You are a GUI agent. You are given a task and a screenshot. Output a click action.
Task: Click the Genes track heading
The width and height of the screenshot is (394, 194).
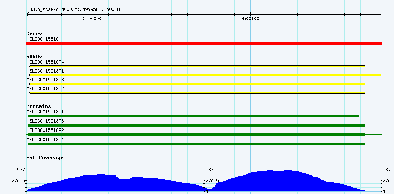[34, 34]
